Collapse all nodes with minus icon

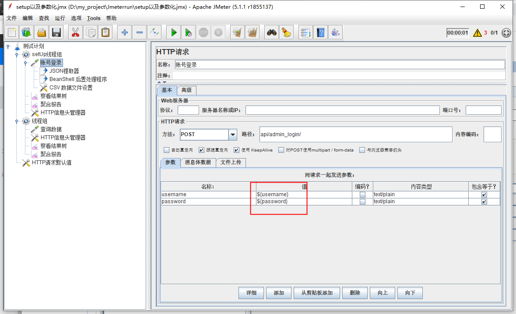[140, 32]
